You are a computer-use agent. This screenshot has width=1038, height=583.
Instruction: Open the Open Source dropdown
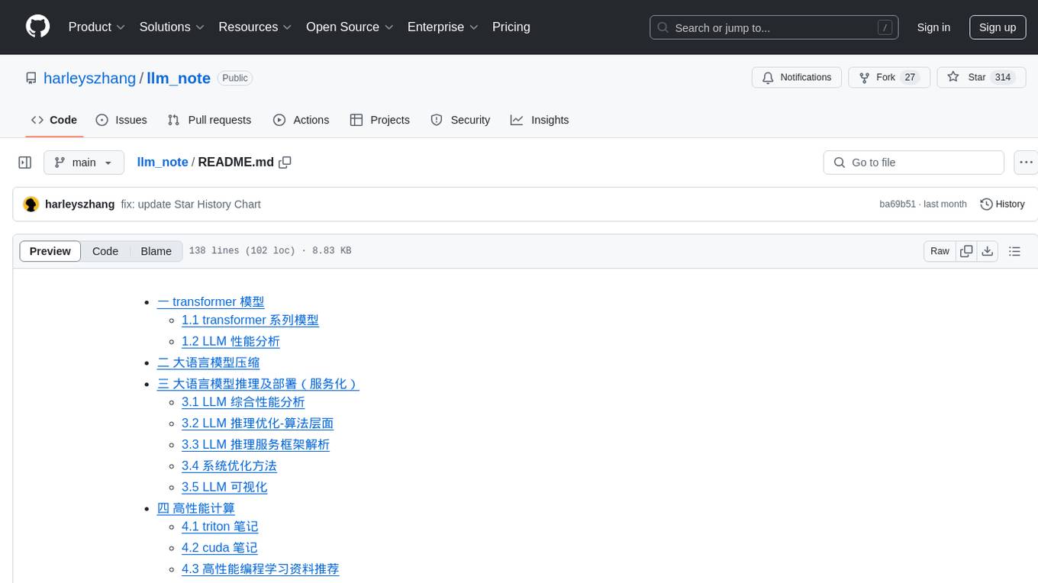tap(350, 27)
